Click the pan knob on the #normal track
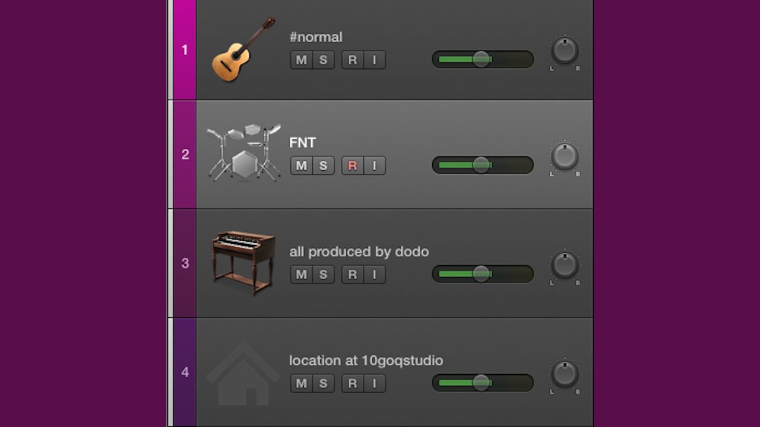 tap(565, 51)
